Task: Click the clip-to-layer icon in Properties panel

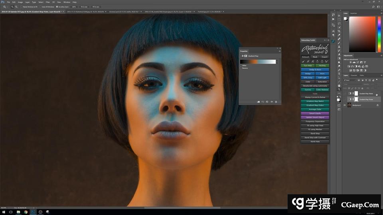Action: point(258,102)
